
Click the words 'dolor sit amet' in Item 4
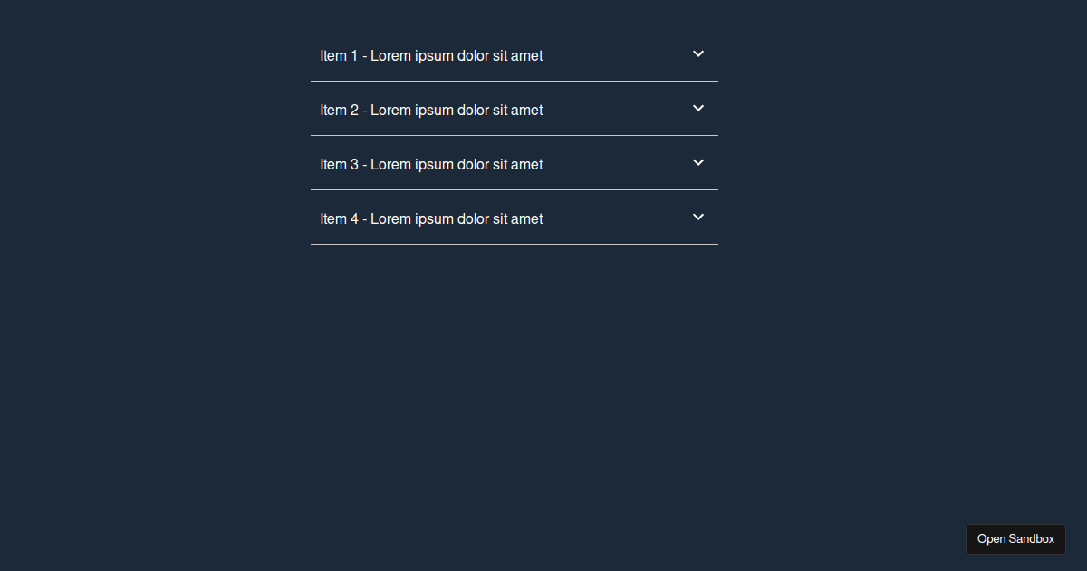pos(500,218)
